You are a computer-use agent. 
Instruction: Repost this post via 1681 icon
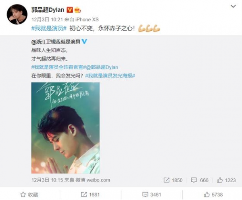pyautogui.click(x=90, y=195)
